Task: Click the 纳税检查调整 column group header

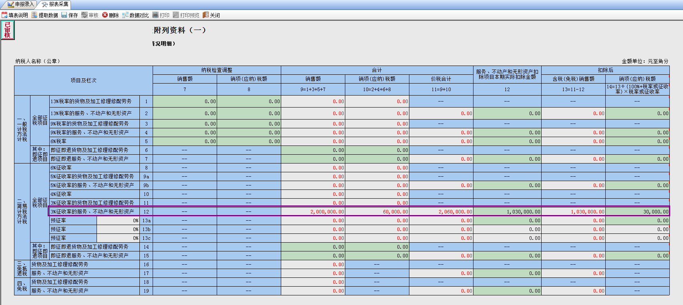Action: 217,70
